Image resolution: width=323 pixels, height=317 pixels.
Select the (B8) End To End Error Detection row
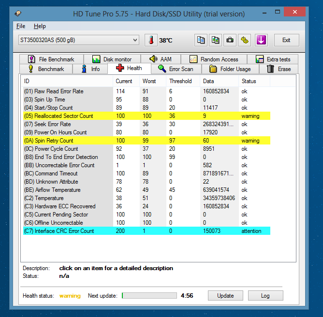tap(147, 157)
